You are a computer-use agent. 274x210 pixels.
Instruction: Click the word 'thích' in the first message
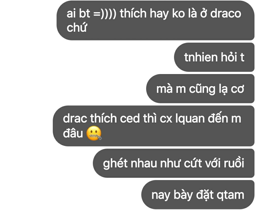tap(133, 13)
